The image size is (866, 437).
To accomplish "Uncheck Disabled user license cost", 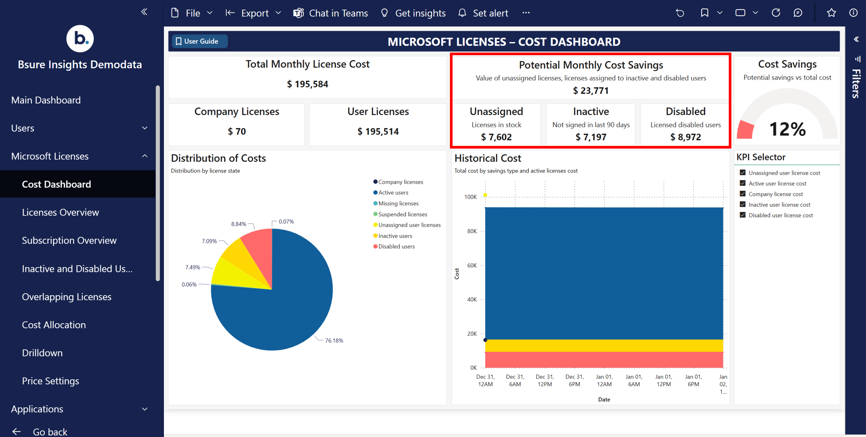I will pos(743,215).
